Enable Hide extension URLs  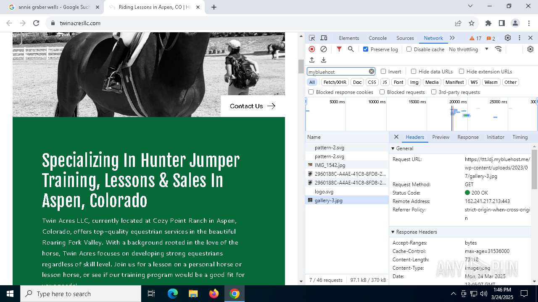click(462, 71)
